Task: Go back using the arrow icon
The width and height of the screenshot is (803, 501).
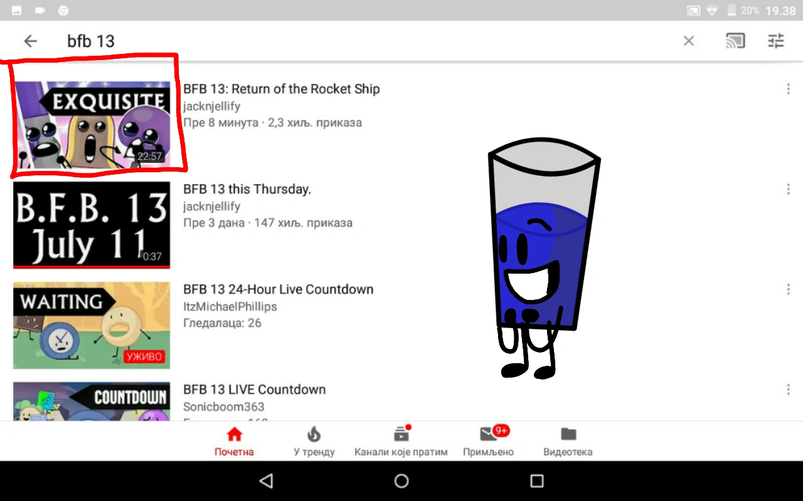Action: pyautogui.click(x=30, y=40)
